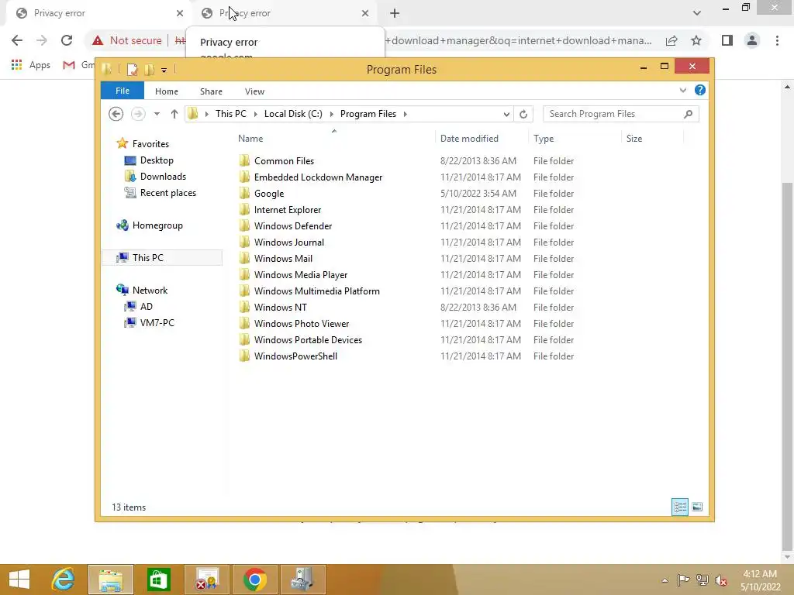Refresh the Program Files folder listing
Image resolution: width=794 pixels, height=595 pixels.
click(x=523, y=115)
